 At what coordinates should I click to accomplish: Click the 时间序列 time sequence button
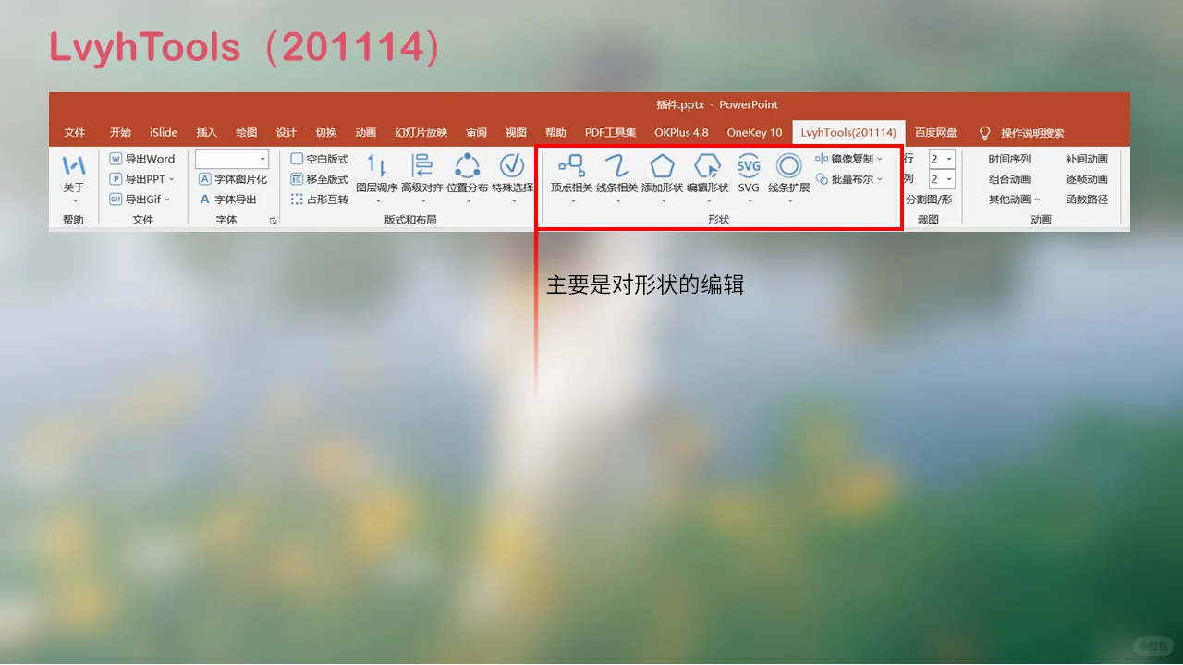click(x=1009, y=159)
